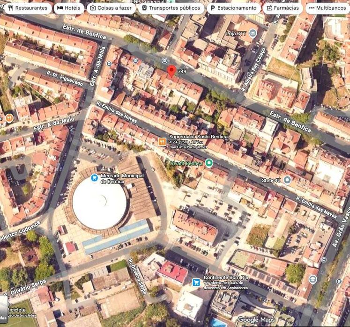Select the Estacionamento filter chip
The width and height of the screenshot is (350, 327).
(233, 8)
